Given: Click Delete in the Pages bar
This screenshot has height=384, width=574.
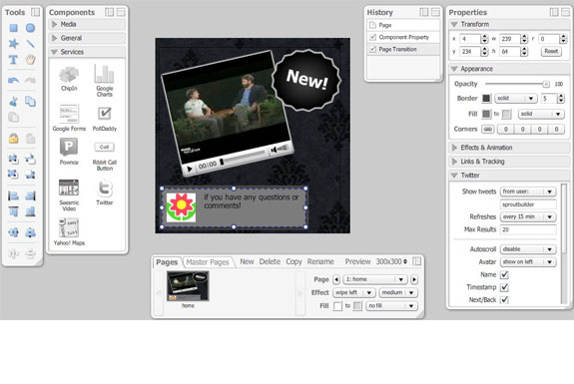Looking at the screenshot, I should (270, 261).
